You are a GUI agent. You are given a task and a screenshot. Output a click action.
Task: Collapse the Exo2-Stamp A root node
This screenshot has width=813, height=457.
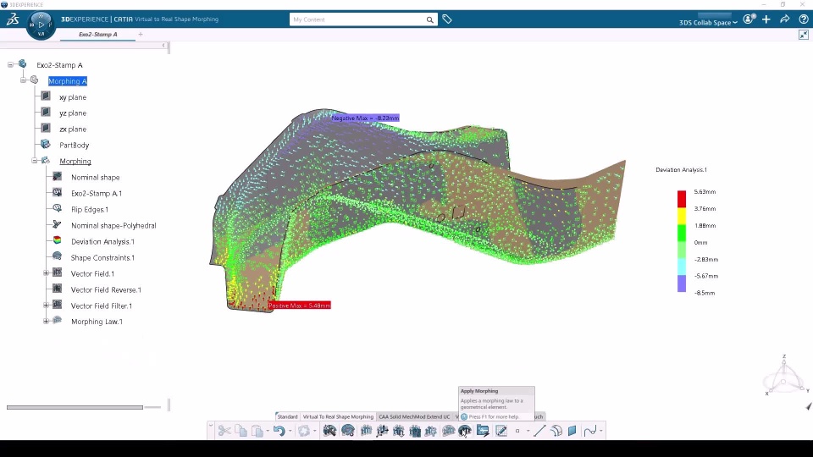pyautogui.click(x=10, y=65)
